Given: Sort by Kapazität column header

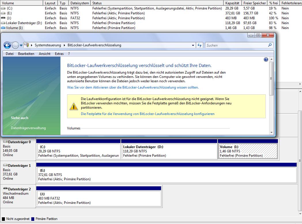Looking at the screenshot, I should (x=232, y=3).
